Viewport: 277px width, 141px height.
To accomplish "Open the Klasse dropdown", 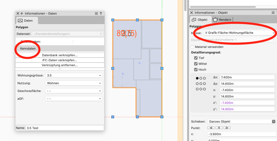I will point(239,33).
